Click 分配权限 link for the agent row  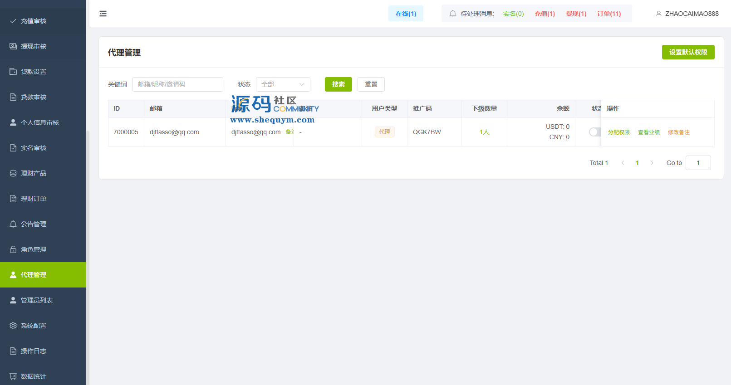(618, 132)
